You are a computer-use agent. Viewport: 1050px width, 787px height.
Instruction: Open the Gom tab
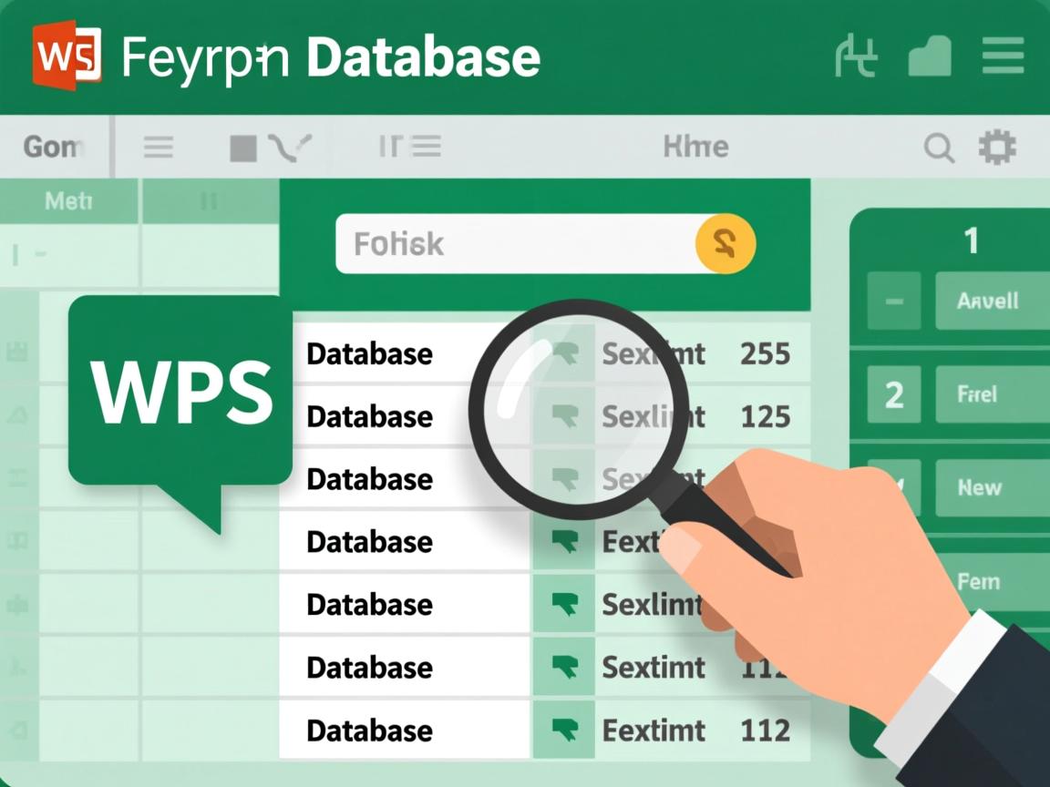54,147
